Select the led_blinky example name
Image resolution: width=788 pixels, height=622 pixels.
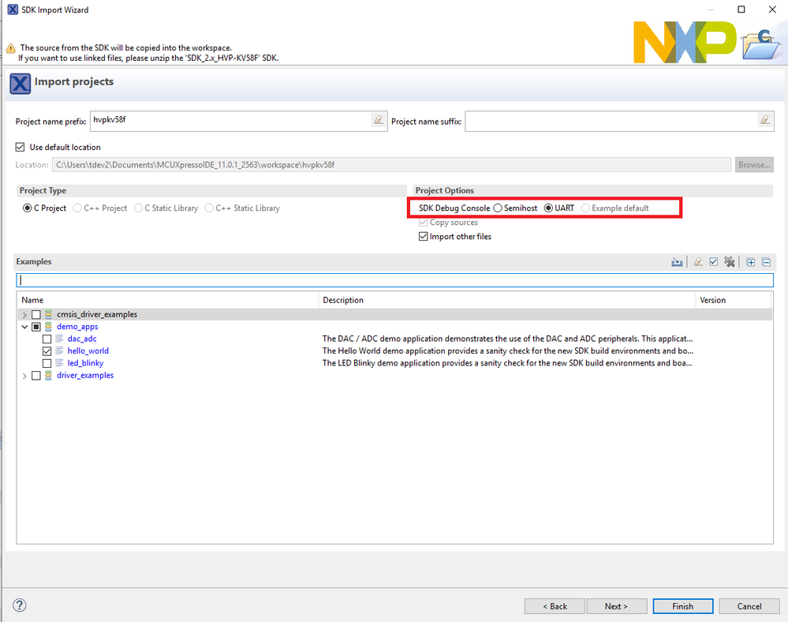pos(85,362)
